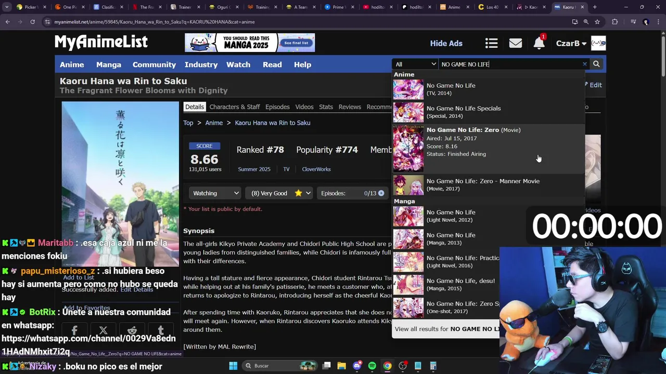Click the user avatar next to CzarB

pyautogui.click(x=598, y=43)
